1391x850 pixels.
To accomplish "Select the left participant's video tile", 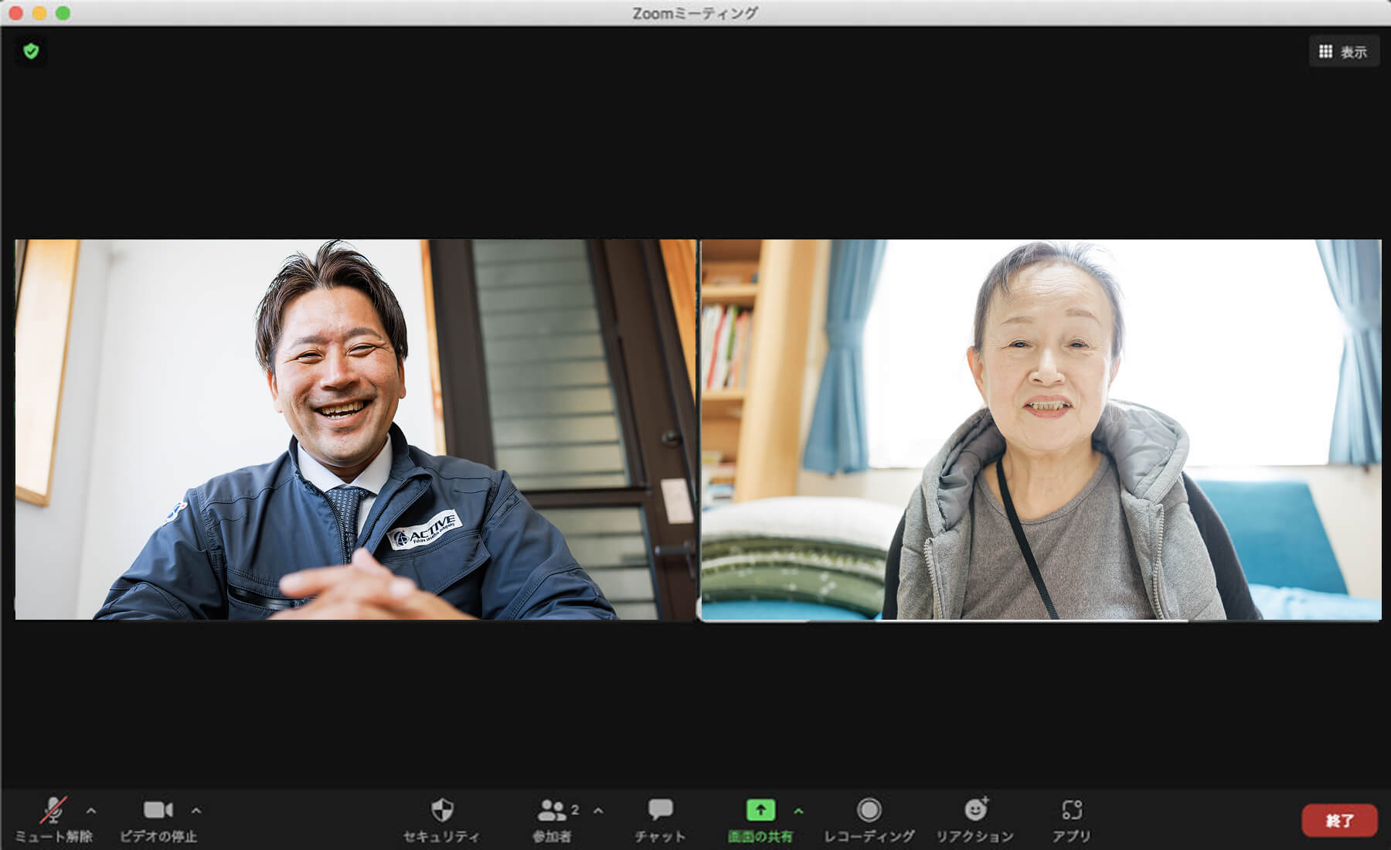I will pyautogui.click(x=355, y=430).
